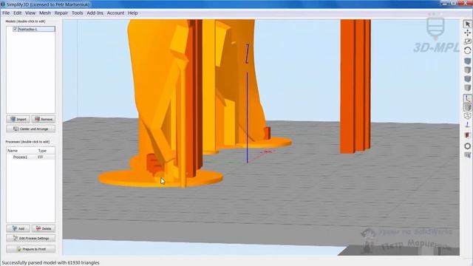
Task: Click the Add process button
Action: 18,228
